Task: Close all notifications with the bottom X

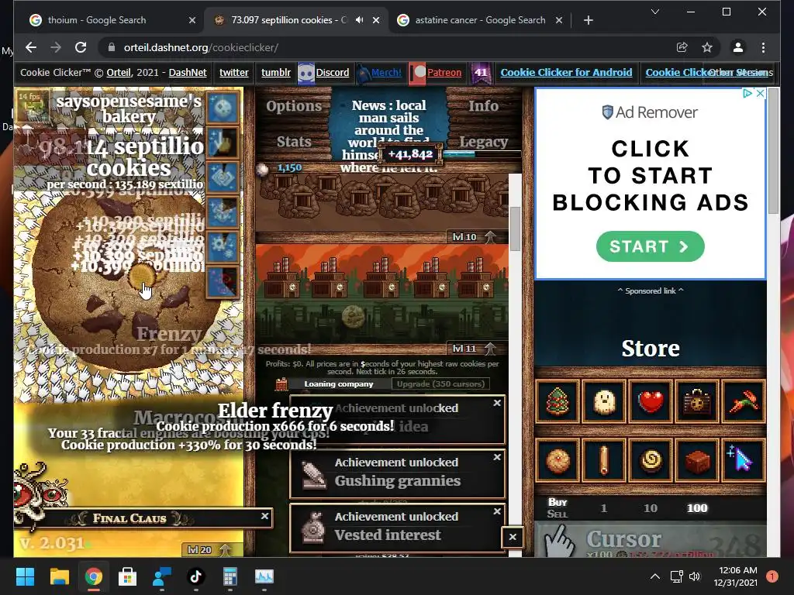Action: [x=513, y=537]
